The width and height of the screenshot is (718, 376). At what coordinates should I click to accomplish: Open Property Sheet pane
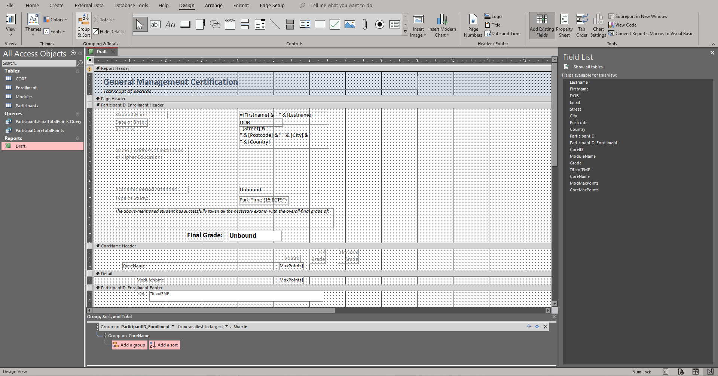564,25
